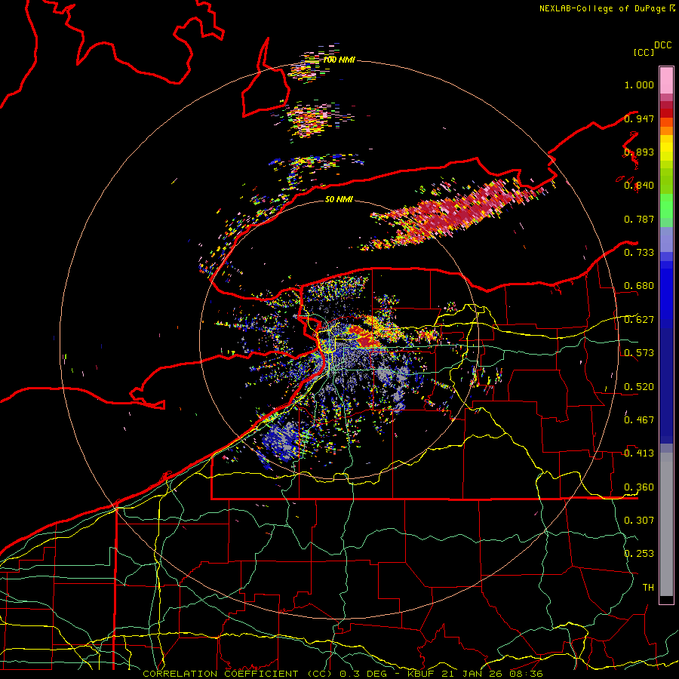Click the 100 NMI range ring label
Screen dimensions: 679x679
pyautogui.click(x=339, y=60)
